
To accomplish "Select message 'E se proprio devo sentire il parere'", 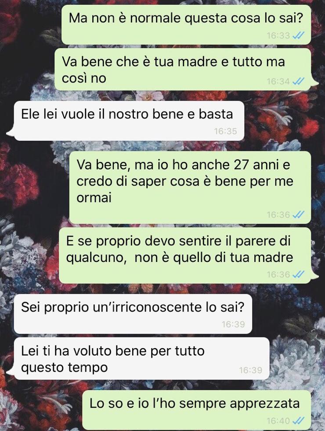I will point(185,255).
